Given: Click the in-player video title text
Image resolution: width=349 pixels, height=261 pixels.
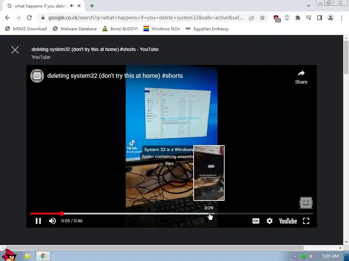Looking at the screenshot, I should click(115, 76).
